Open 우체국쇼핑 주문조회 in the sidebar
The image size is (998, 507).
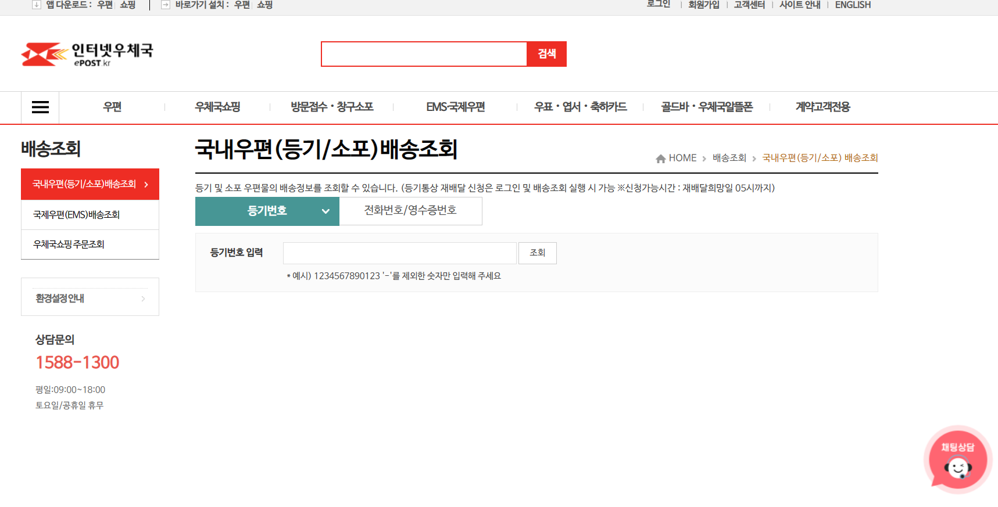tap(90, 244)
